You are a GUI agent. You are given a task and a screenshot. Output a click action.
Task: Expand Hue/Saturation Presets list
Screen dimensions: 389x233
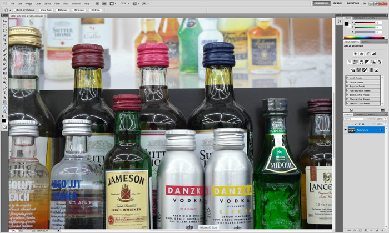(x=347, y=90)
